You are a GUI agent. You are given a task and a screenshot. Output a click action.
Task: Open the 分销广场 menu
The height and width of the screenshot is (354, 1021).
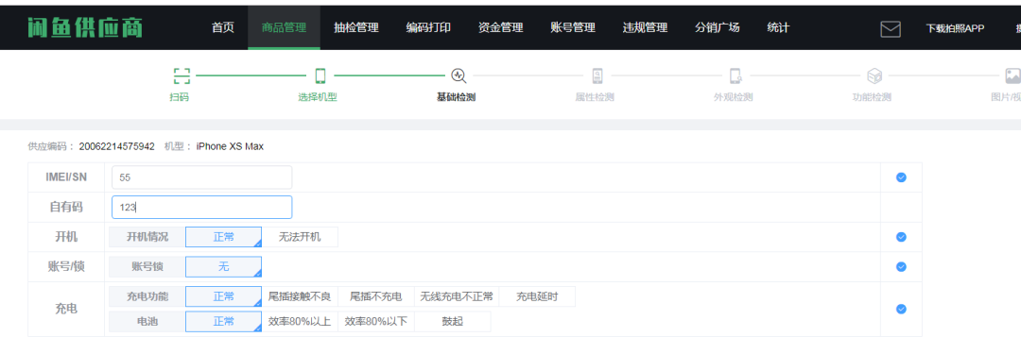(x=718, y=27)
